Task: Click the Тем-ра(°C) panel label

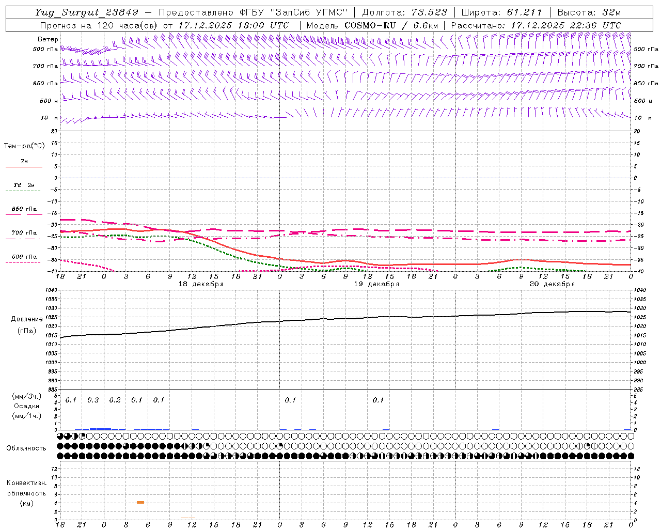Action: (x=24, y=146)
